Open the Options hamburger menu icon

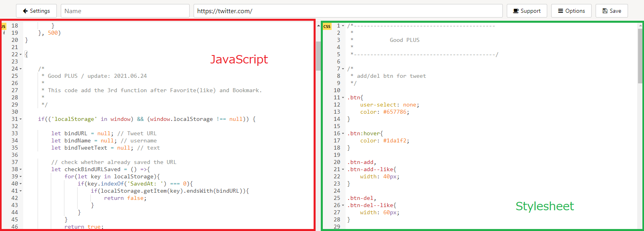click(x=560, y=11)
